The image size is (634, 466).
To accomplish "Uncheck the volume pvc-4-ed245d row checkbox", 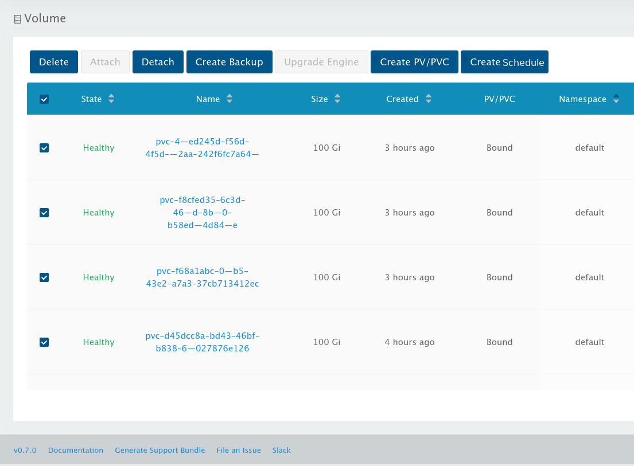I will [44, 148].
